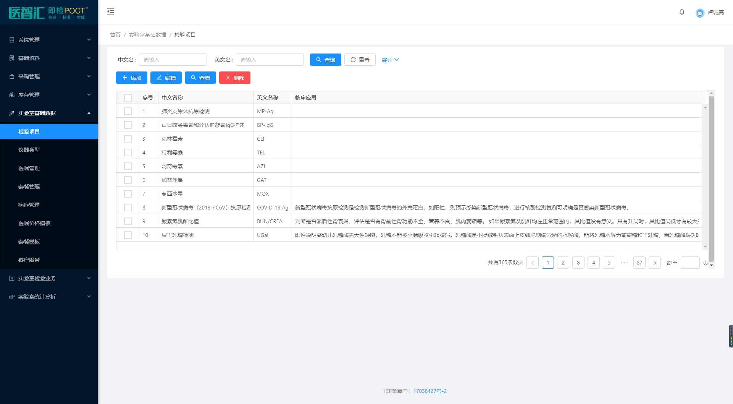Screen dimensions: 733x404
Task: Open the 仪器类型 menu item
Action: point(49,150)
